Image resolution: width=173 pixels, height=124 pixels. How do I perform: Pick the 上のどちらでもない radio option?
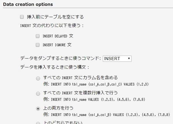click(38, 123)
